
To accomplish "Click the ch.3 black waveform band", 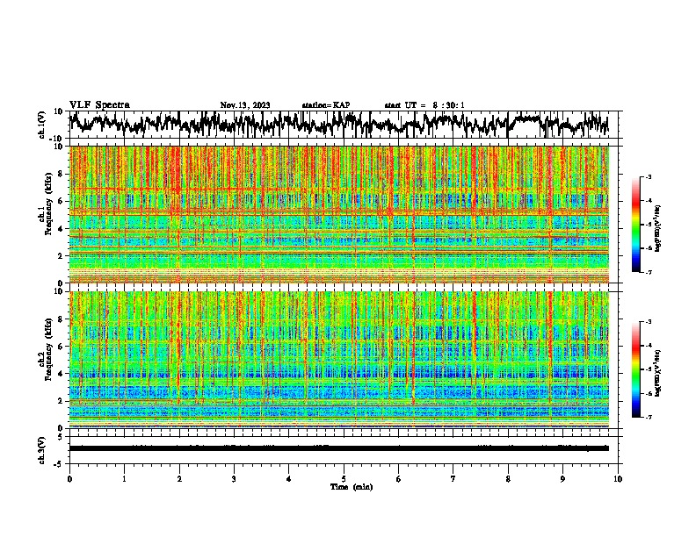I will point(339,448).
